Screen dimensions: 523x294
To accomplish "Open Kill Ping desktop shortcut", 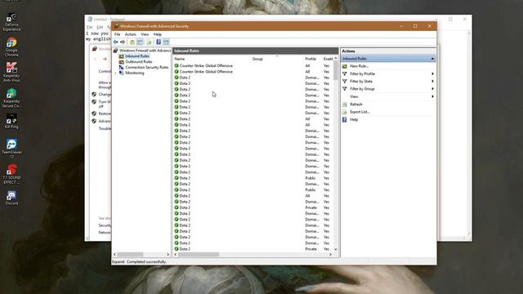I will pos(11,122).
